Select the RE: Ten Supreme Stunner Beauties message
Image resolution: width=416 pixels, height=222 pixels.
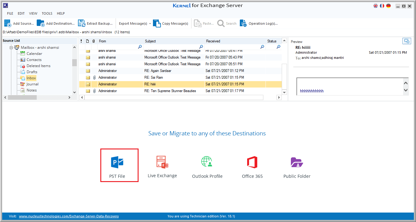click(180, 91)
